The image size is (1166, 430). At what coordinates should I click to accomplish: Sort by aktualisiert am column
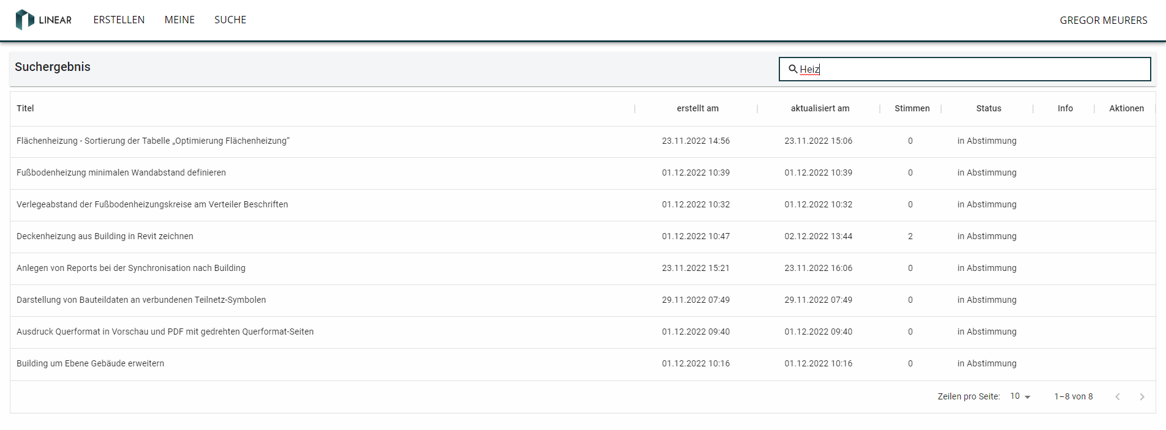[x=820, y=108]
